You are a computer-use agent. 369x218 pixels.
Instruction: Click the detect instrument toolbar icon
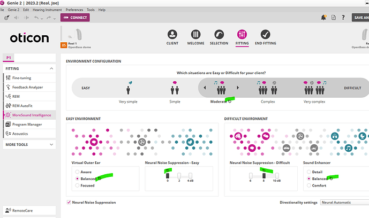[x=6, y=18]
